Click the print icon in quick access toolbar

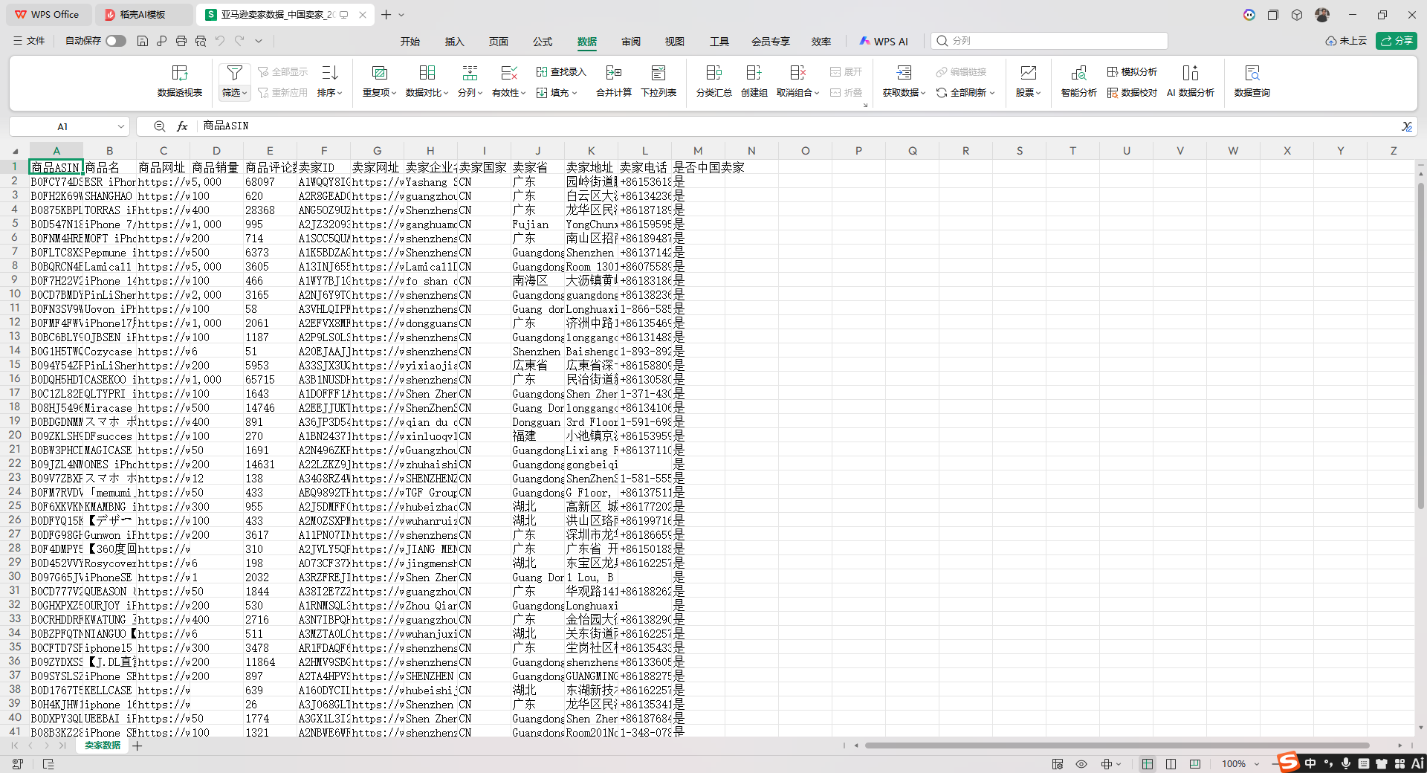pos(181,41)
